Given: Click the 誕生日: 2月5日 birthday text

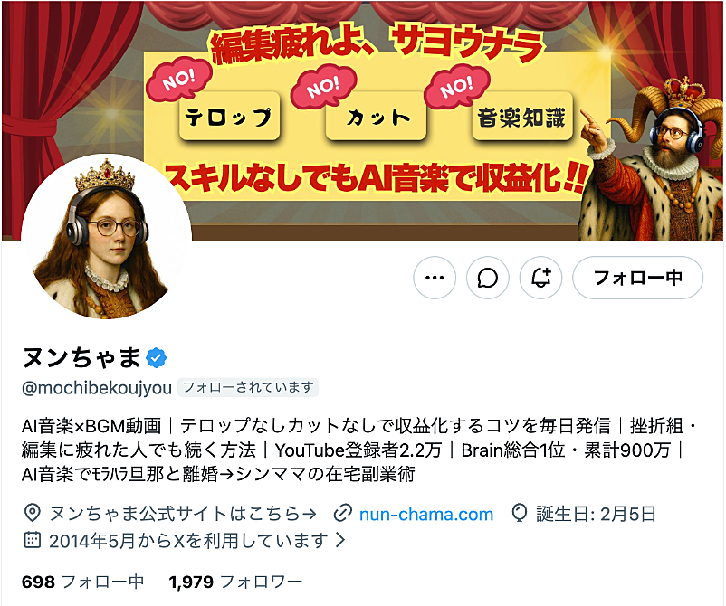Looking at the screenshot, I should pyautogui.click(x=596, y=514).
